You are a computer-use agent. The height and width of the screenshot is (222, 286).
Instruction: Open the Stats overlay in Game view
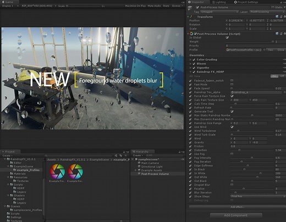pyautogui.click(x=166, y=6)
